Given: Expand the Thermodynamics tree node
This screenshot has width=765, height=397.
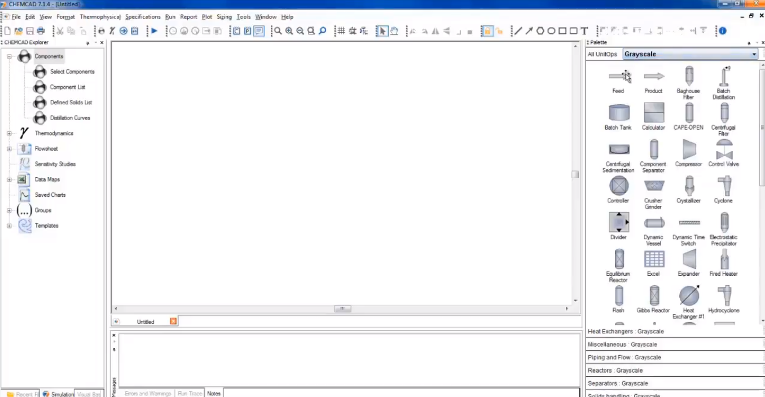Looking at the screenshot, I should (9, 134).
